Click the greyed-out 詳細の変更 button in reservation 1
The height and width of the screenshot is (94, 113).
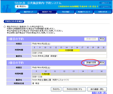coord(91,39)
